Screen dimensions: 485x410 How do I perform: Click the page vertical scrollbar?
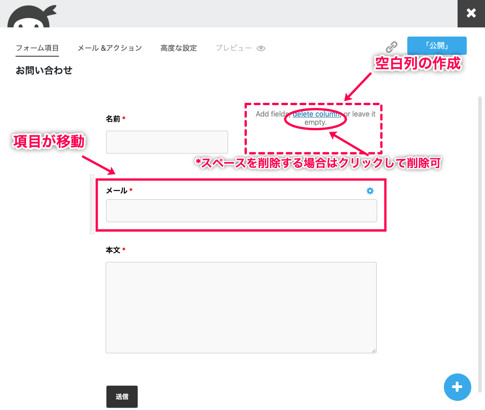click(x=480, y=244)
